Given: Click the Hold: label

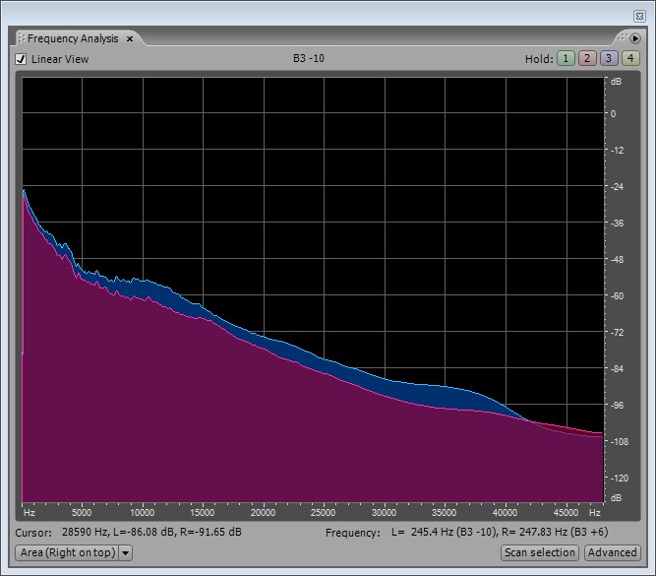Looking at the screenshot, I should click(x=539, y=59).
